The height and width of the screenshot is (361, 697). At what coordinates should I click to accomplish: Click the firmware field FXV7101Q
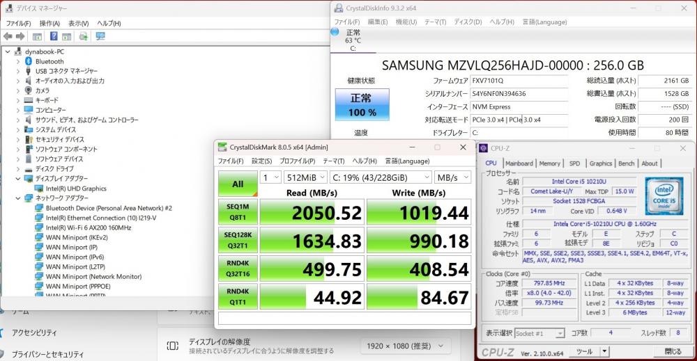point(519,81)
